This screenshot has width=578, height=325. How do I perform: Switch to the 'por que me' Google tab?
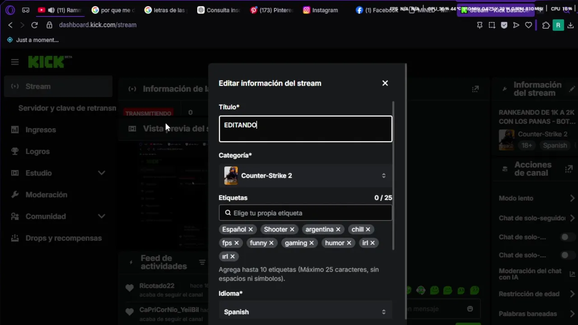pos(113,10)
